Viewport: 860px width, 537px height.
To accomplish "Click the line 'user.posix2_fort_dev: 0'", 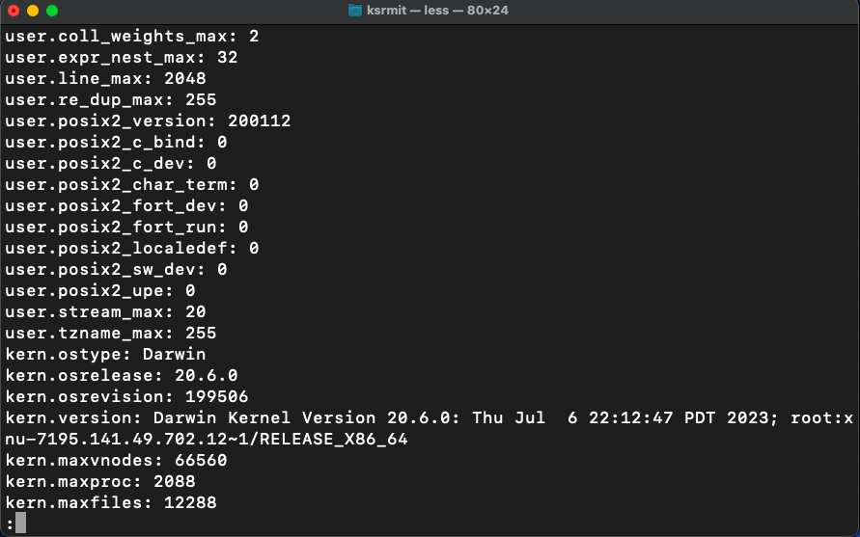I will (x=126, y=206).
